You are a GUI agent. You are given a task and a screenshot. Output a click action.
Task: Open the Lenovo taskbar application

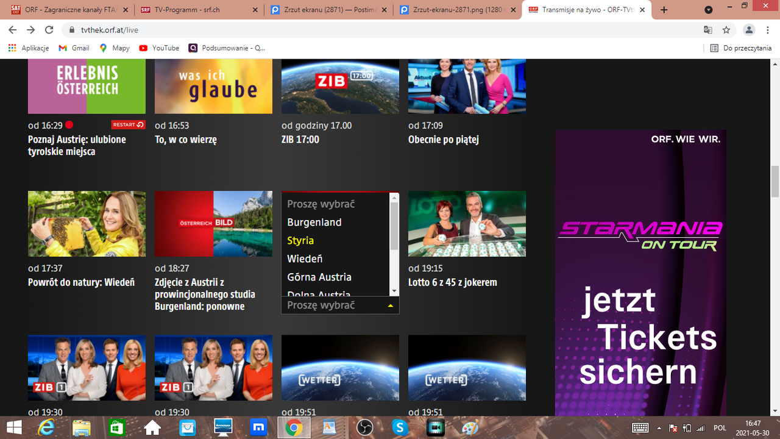[x=222, y=427]
